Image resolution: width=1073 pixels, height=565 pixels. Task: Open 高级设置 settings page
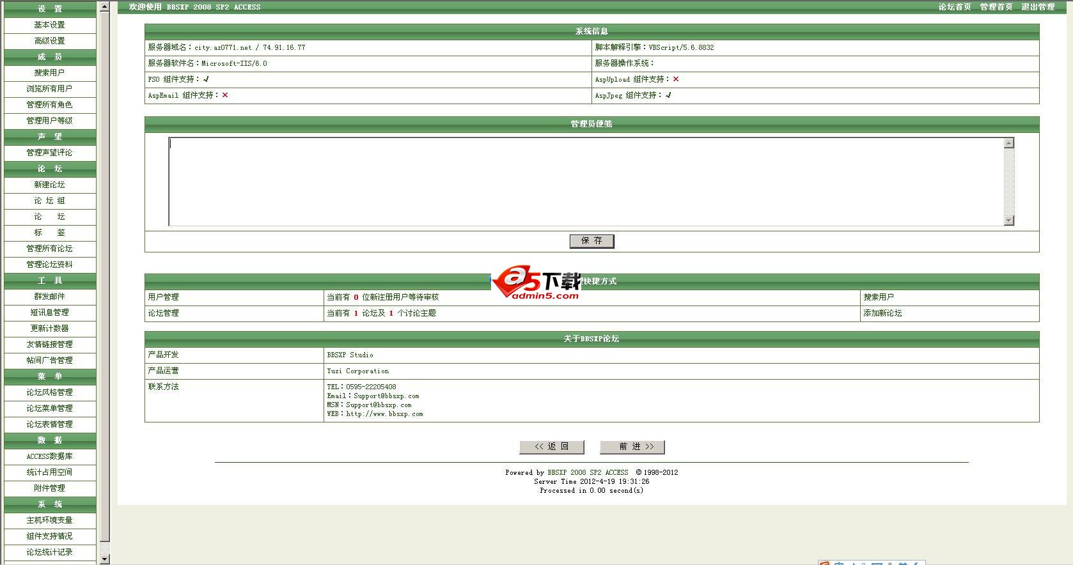tap(49, 41)
